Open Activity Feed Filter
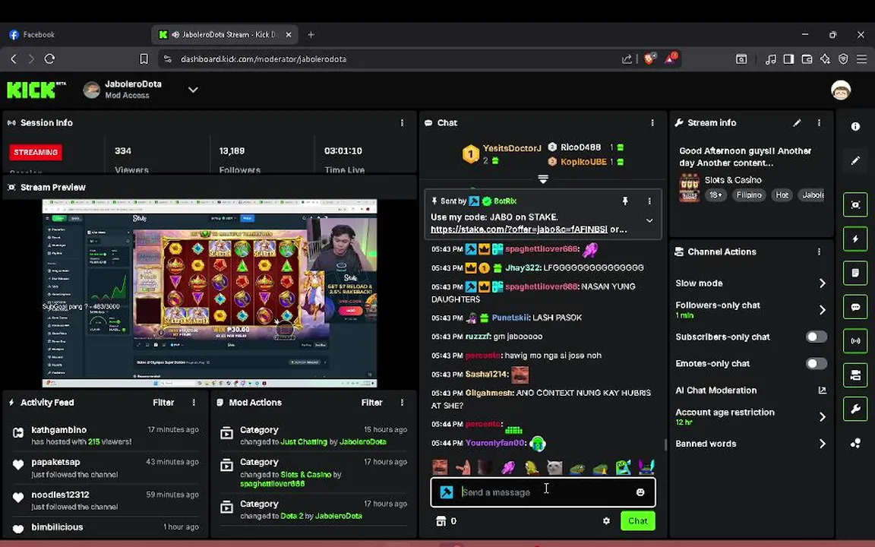This screenshot has height=547, width=875. [x=163, y=403]
